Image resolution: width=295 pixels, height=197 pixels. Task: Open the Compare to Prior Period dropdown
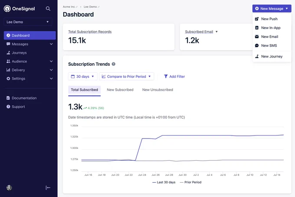127,77
